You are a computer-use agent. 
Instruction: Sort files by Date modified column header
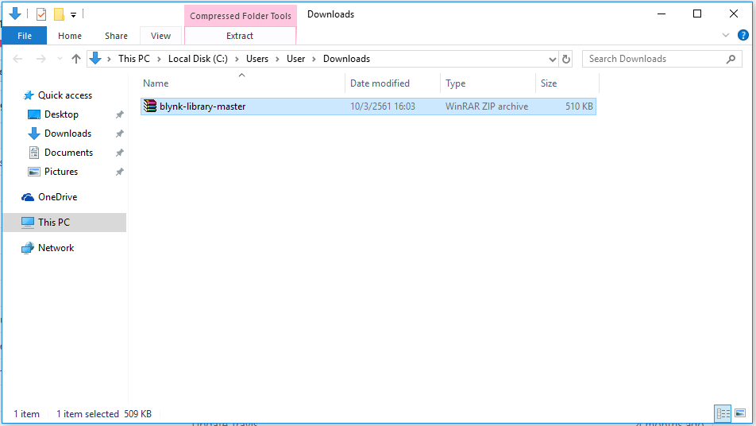(380, 83)
